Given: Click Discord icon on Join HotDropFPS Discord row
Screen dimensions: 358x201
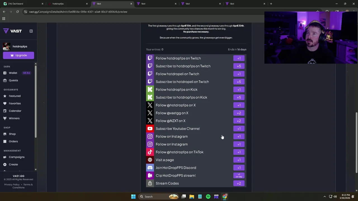Looking at the screenshot, I should click(x=150, y=168).
